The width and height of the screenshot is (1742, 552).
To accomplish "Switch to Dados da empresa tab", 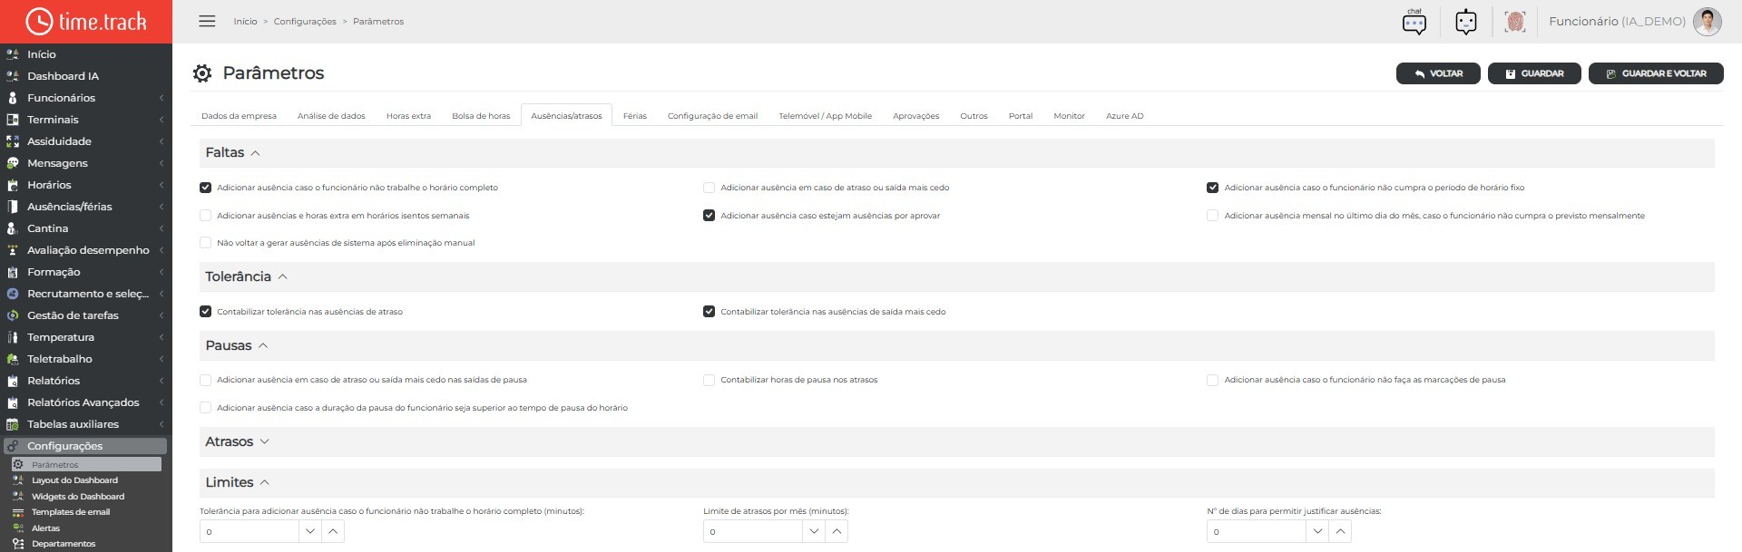I will [x=239, y=116].
